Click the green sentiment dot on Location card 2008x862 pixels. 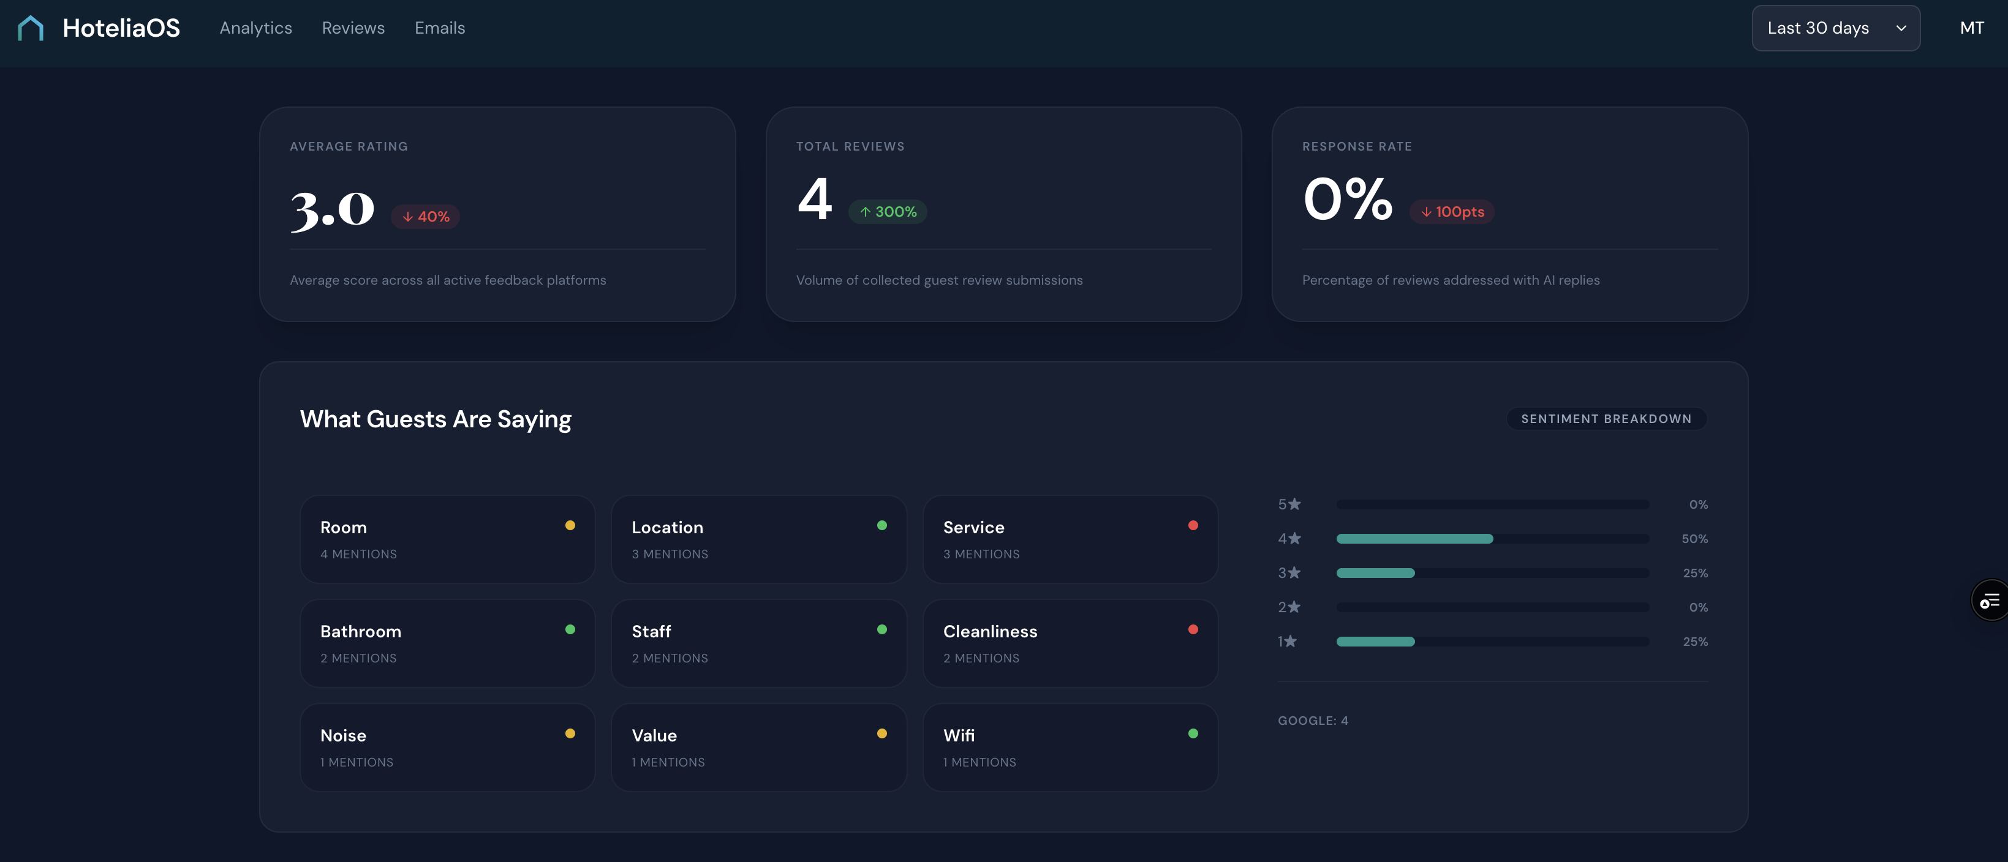(881, 525)
